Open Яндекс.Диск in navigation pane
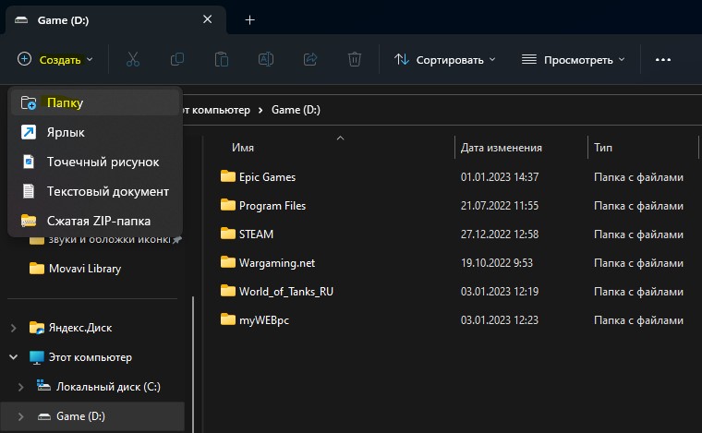This screenshot has width=702, height=433. tap(80, 328)
